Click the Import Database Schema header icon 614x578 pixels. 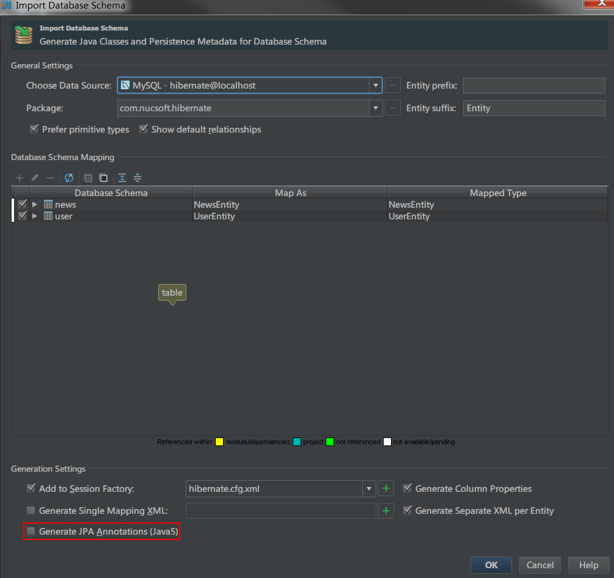coord(23,35)
